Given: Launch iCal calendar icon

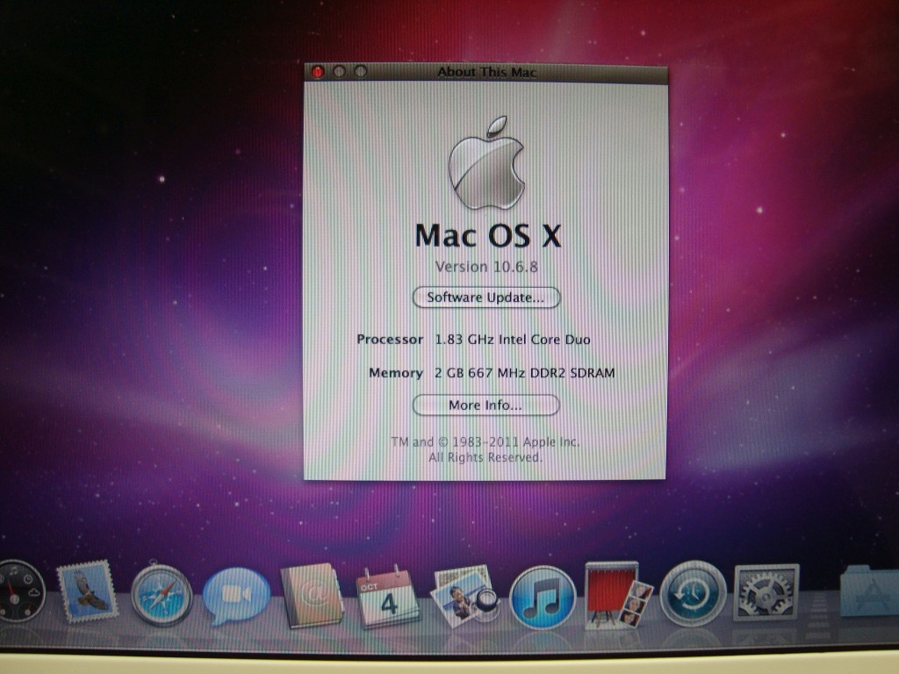Looking at the screenshot, I should pos(388,597).
